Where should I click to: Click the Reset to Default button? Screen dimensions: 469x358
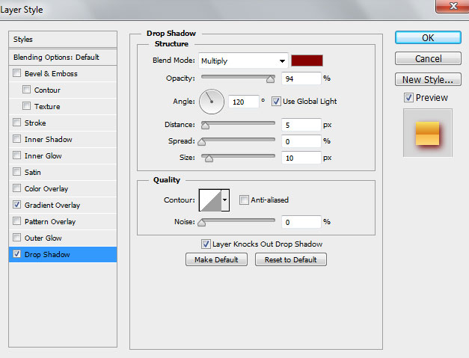291,259
